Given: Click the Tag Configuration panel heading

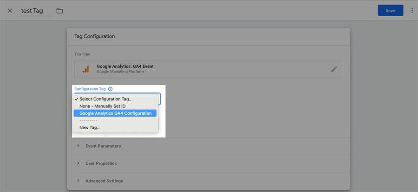Looking at the screenshot, I should point(95,36).
